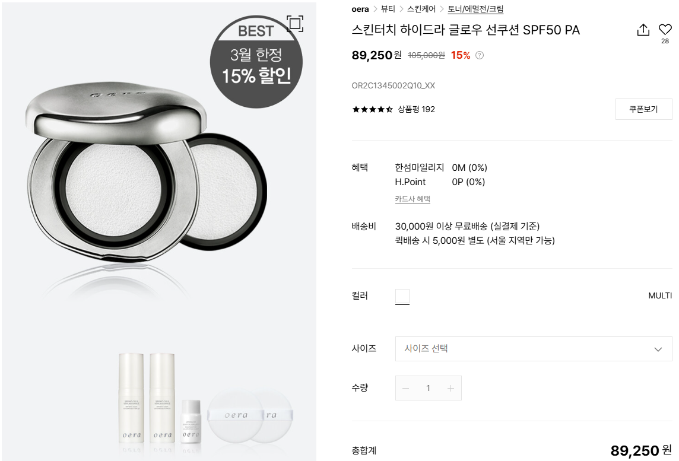Select the white MULTI color swatch
The image size is (679, 461).
tap(402, 296)
